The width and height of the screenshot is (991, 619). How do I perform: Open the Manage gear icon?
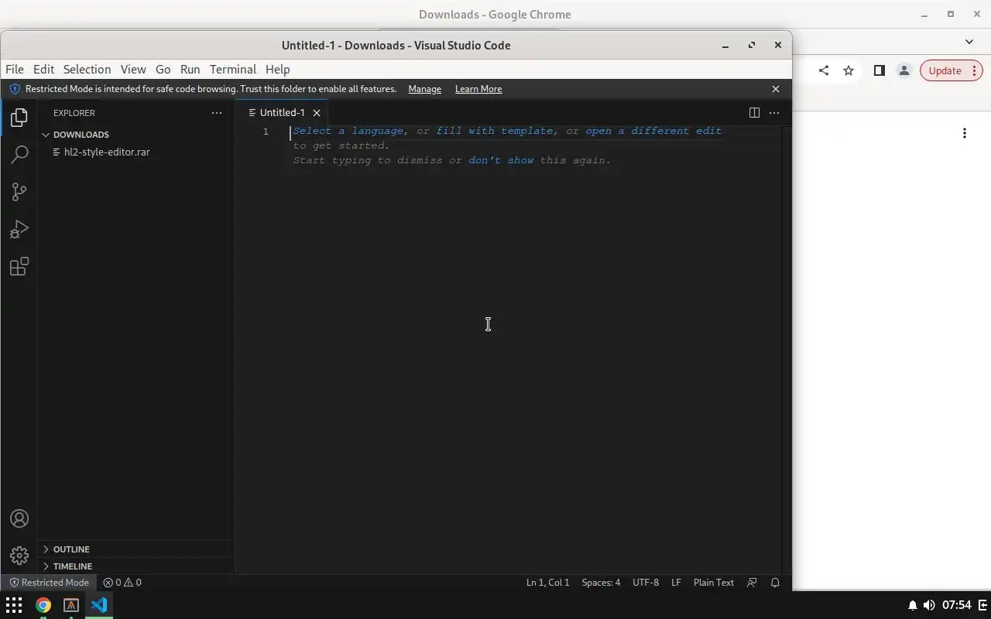pos(19,556)
